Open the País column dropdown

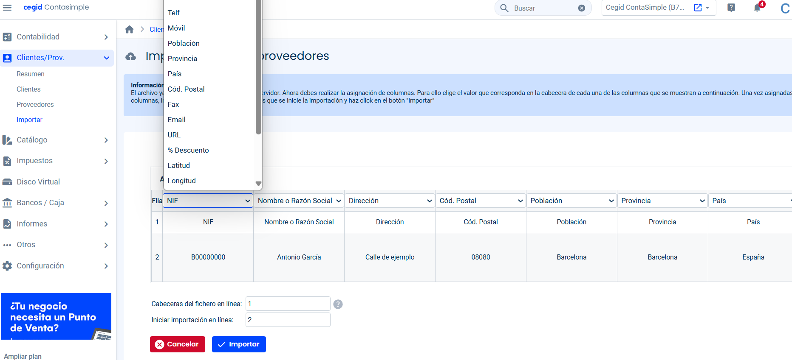(x=750, y=201)
